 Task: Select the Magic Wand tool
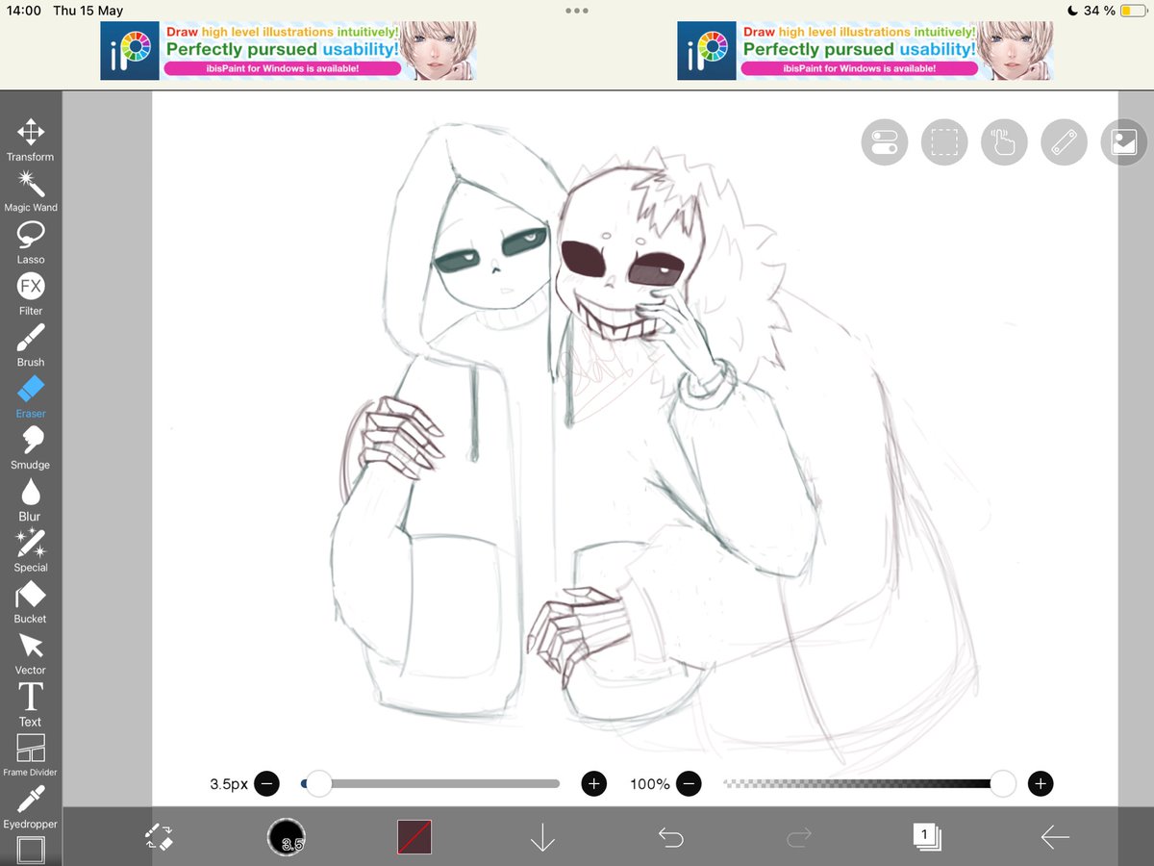coord(31,191)
